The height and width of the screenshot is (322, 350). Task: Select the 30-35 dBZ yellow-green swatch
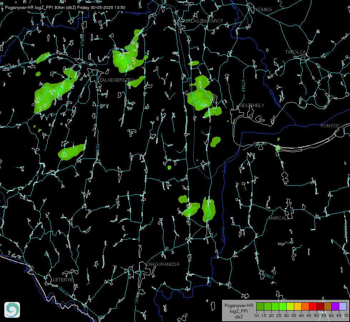coord(290,306)
